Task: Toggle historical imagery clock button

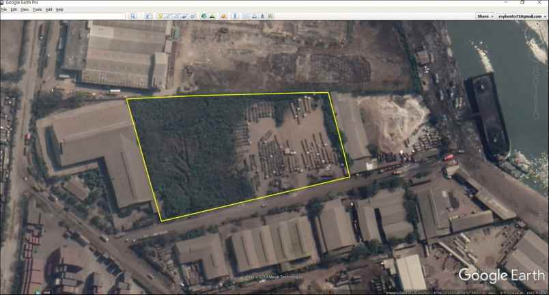Action: pos(203,16)
